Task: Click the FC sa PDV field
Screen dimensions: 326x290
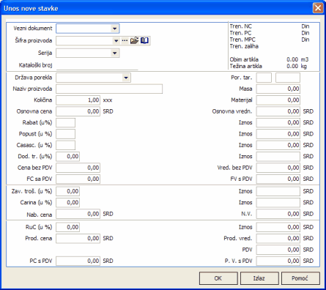Action: pos(78,179)
